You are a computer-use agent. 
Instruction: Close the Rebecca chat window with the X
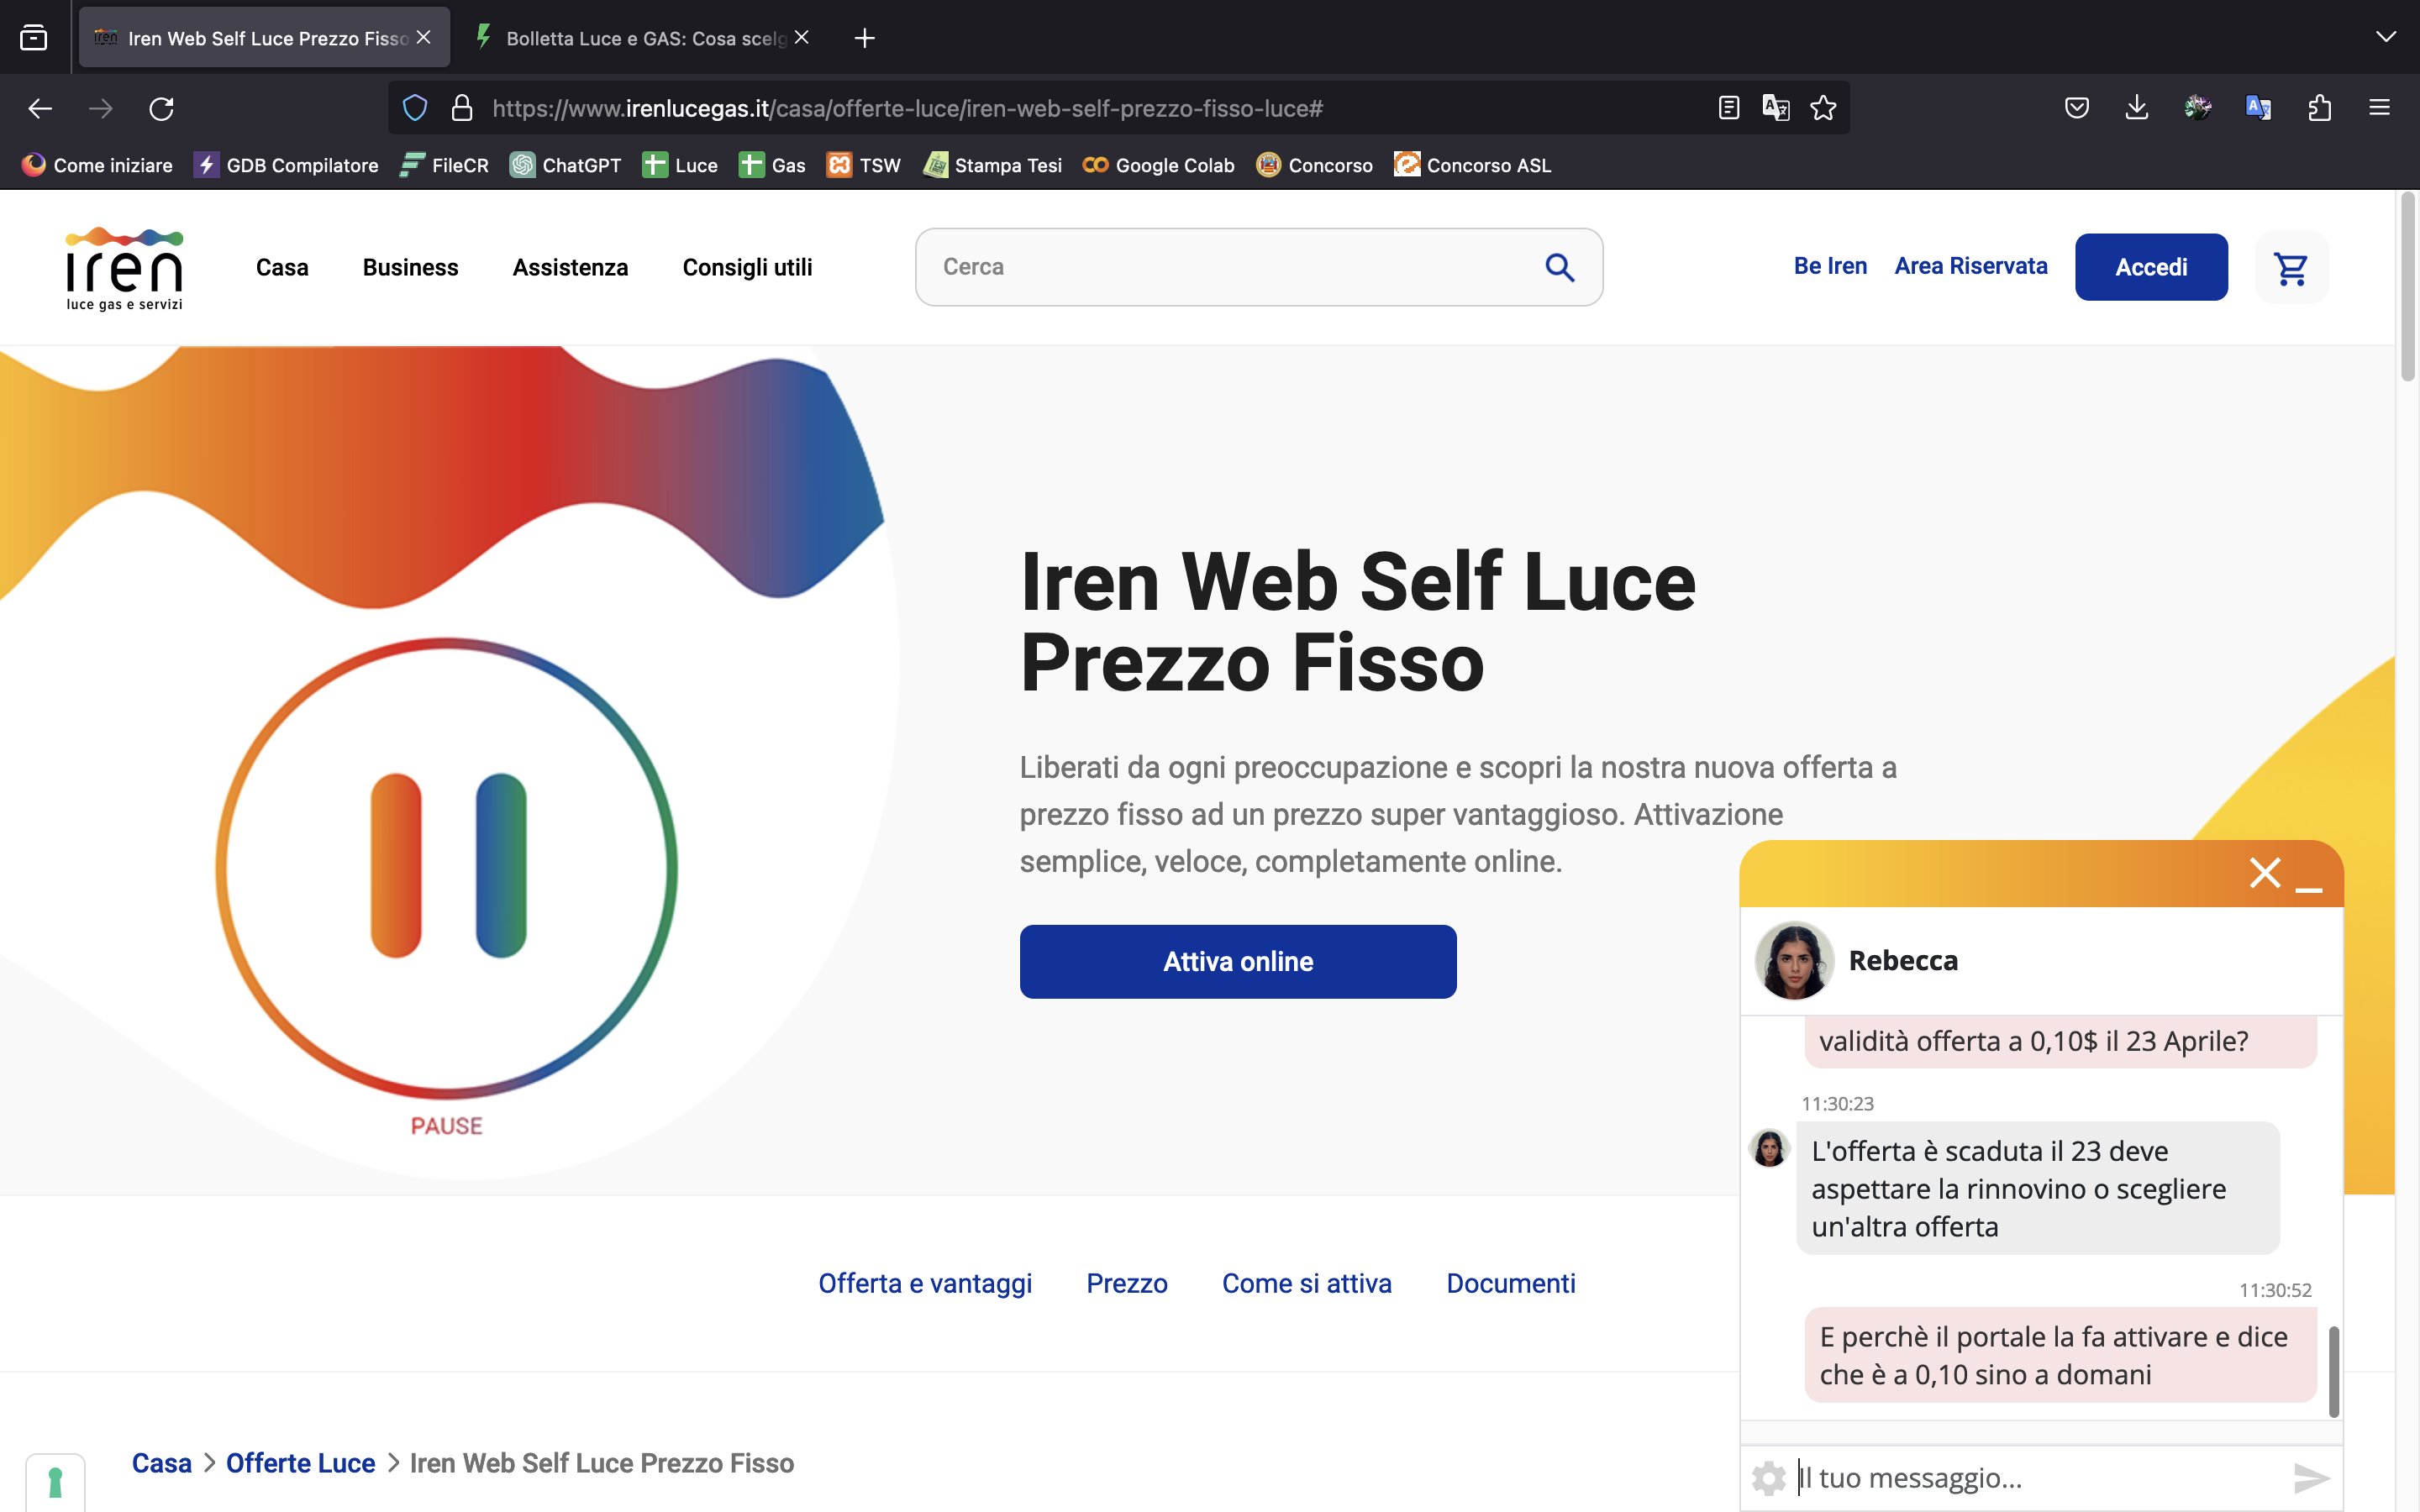point(2265,873)
